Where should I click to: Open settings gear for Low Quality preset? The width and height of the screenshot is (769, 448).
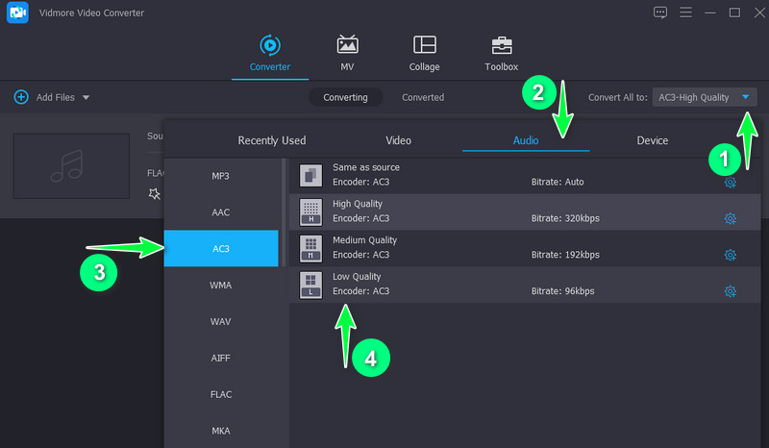730,291
